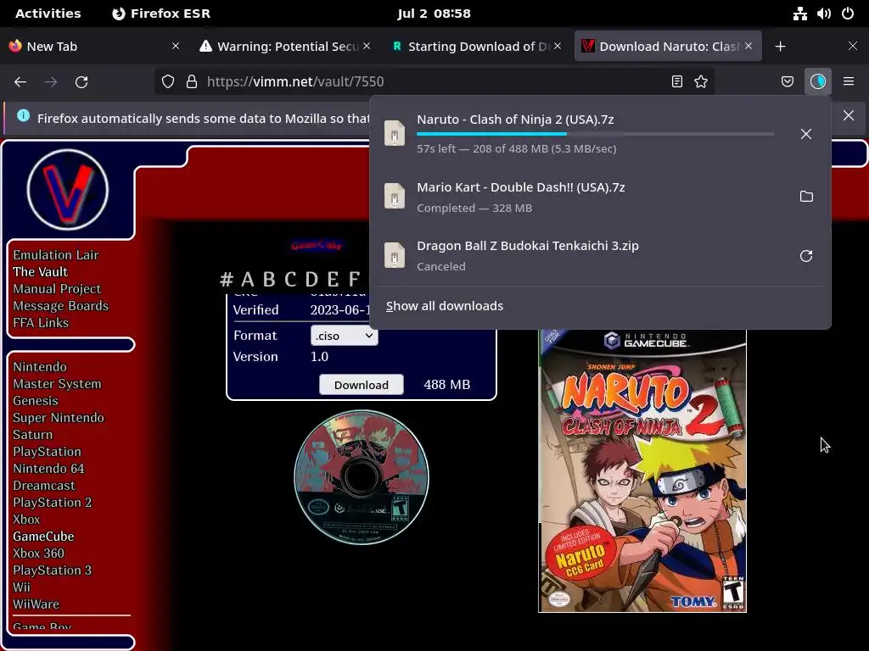Cancel the Naruto Clash of Ninja 2 download

806,134
